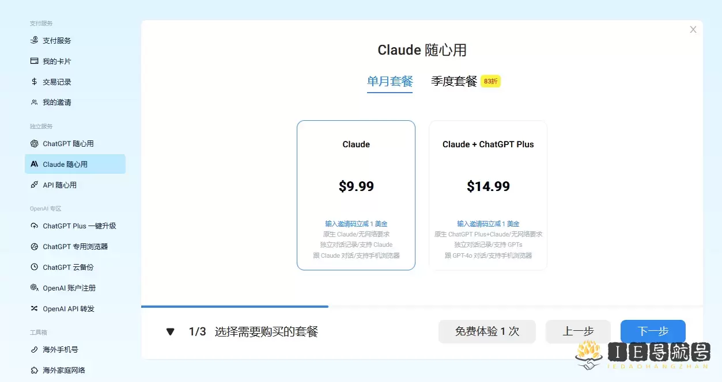Click 输入邀请码立减 link in Claude + ChatGPT Plus card

tap(488, 224)
